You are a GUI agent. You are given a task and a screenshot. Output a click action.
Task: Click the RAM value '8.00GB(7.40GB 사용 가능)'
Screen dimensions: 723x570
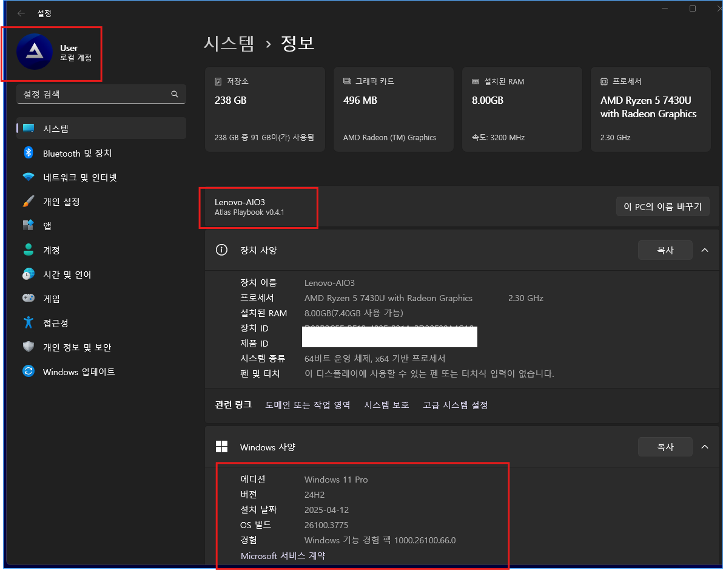click(354, 313)
